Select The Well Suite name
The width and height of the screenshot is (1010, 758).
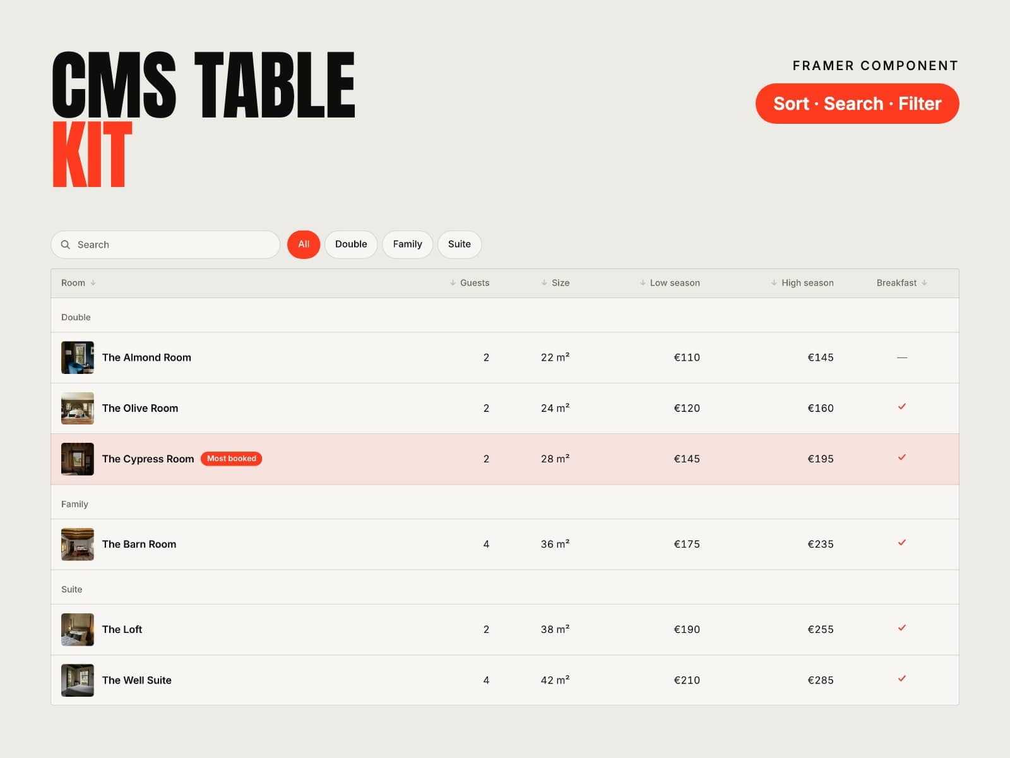(x=137, y=680)
